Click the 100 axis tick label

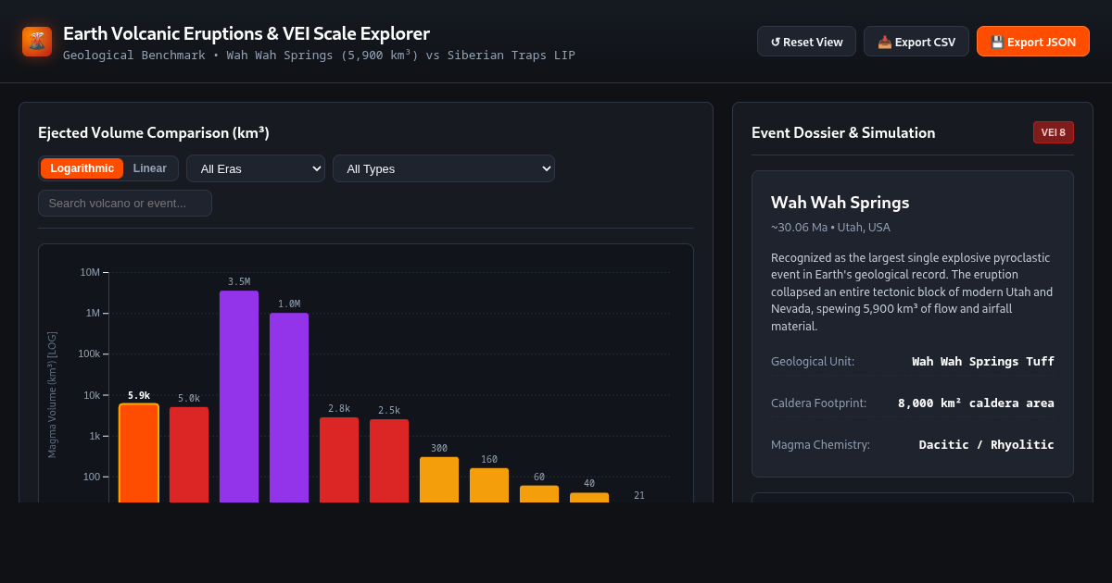pyautogui.click(x=92, y=477)
